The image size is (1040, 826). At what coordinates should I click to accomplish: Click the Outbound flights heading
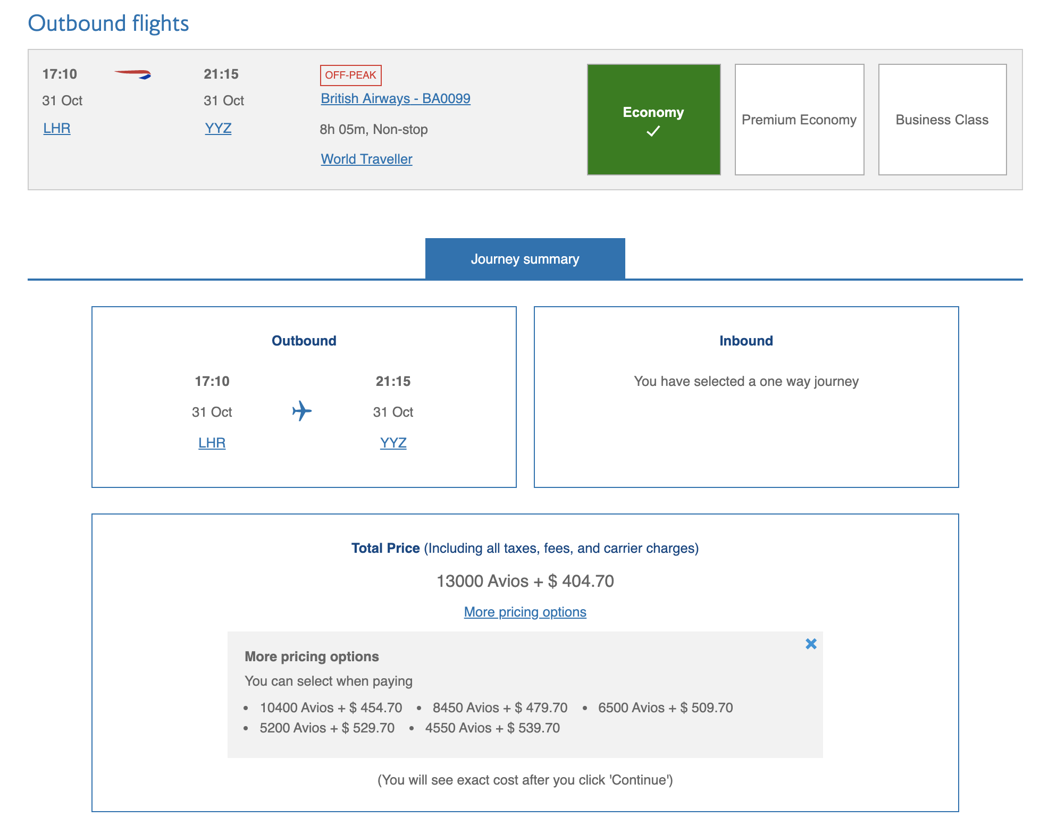[108, 24]
